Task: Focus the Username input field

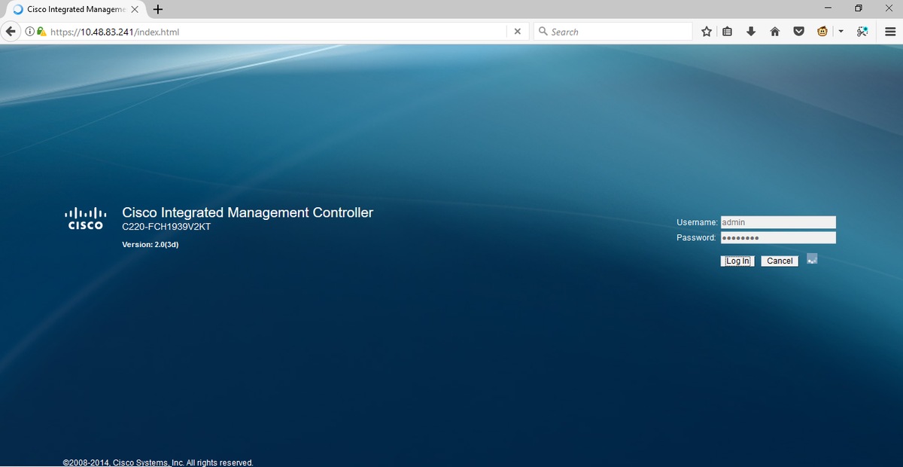Action: click(x=778, y=222)
